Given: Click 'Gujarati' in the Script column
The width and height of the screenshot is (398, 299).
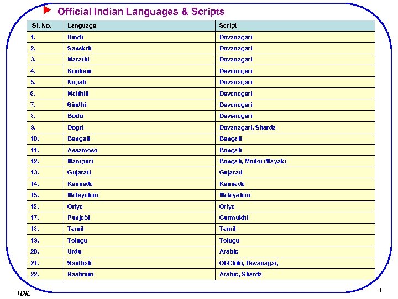Looking at the screenshot, I should 295,172.
